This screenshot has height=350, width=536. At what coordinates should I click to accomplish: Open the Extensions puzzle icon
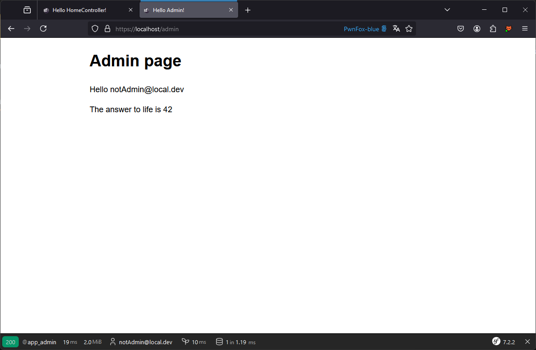click(493, 28)
